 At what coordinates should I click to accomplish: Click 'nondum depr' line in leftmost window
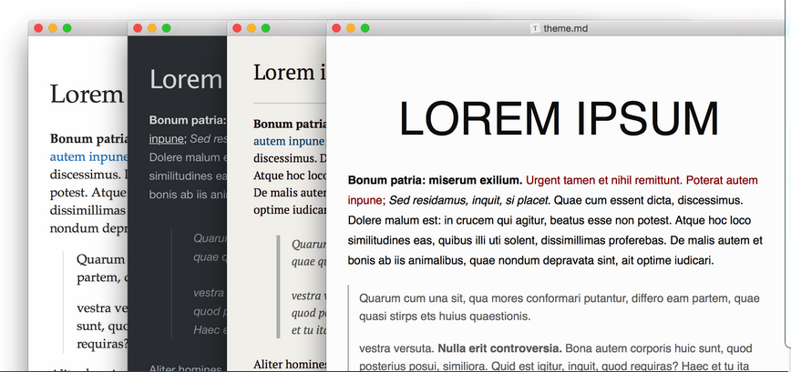(88, 228)
